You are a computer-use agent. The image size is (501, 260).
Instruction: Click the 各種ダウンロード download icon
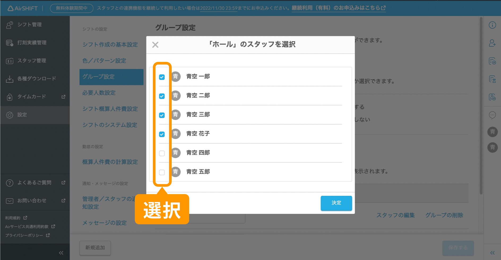tap(10, 78)
